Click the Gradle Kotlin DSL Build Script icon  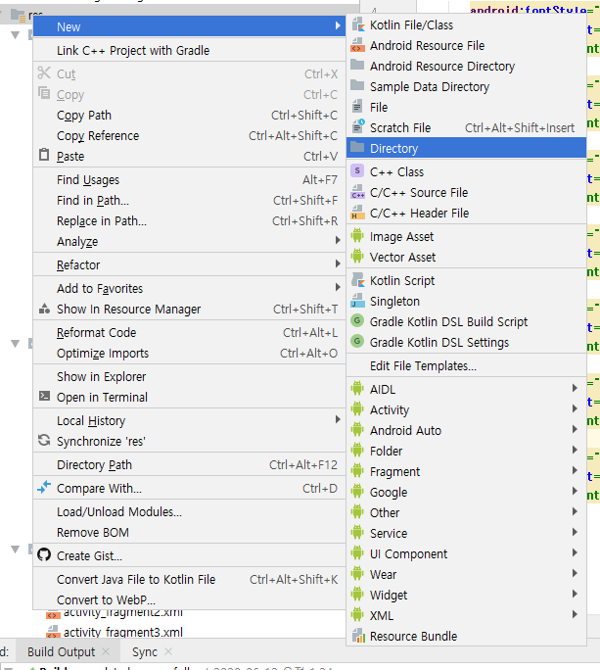pos(357,321)
